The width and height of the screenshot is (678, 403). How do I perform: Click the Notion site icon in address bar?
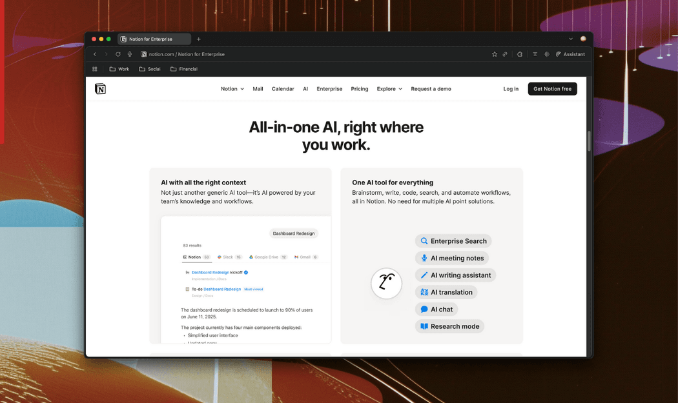[143, 54]
